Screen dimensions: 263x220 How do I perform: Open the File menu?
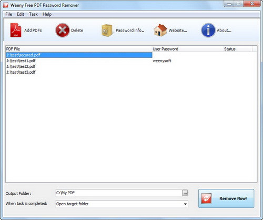8,14
